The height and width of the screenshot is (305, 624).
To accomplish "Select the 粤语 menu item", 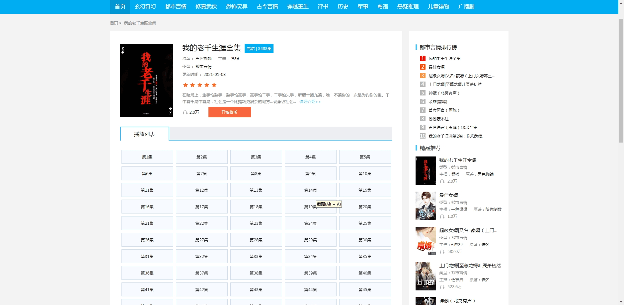I will pos(383,7).
